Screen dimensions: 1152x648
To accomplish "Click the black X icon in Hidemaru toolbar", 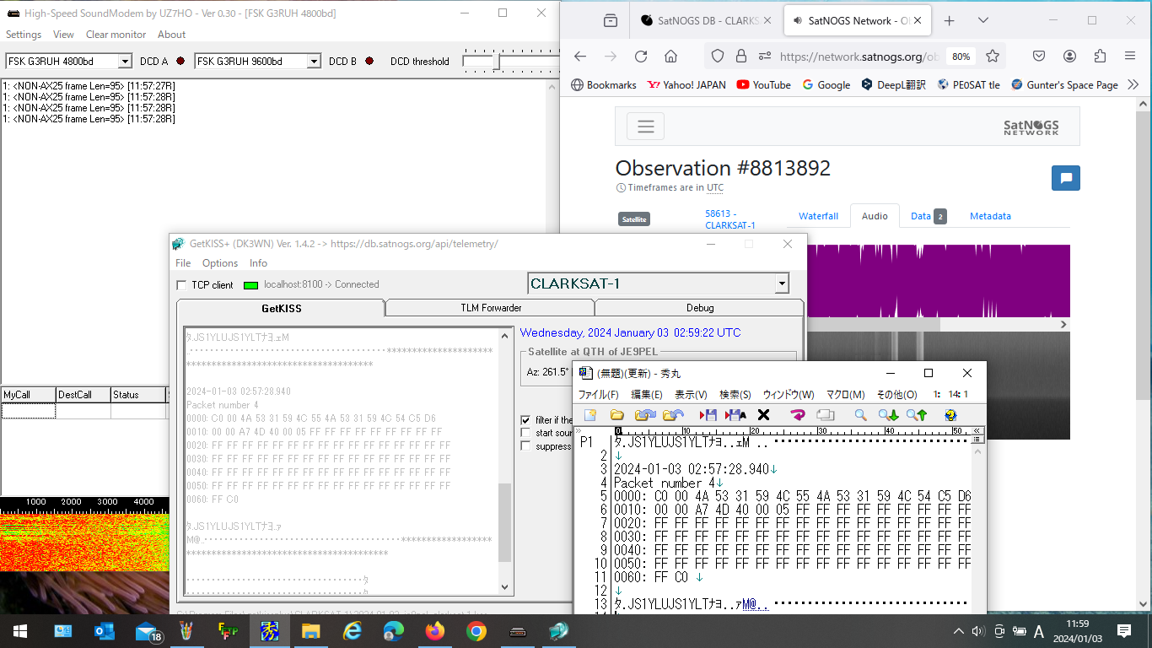I will tap(763, 415).
